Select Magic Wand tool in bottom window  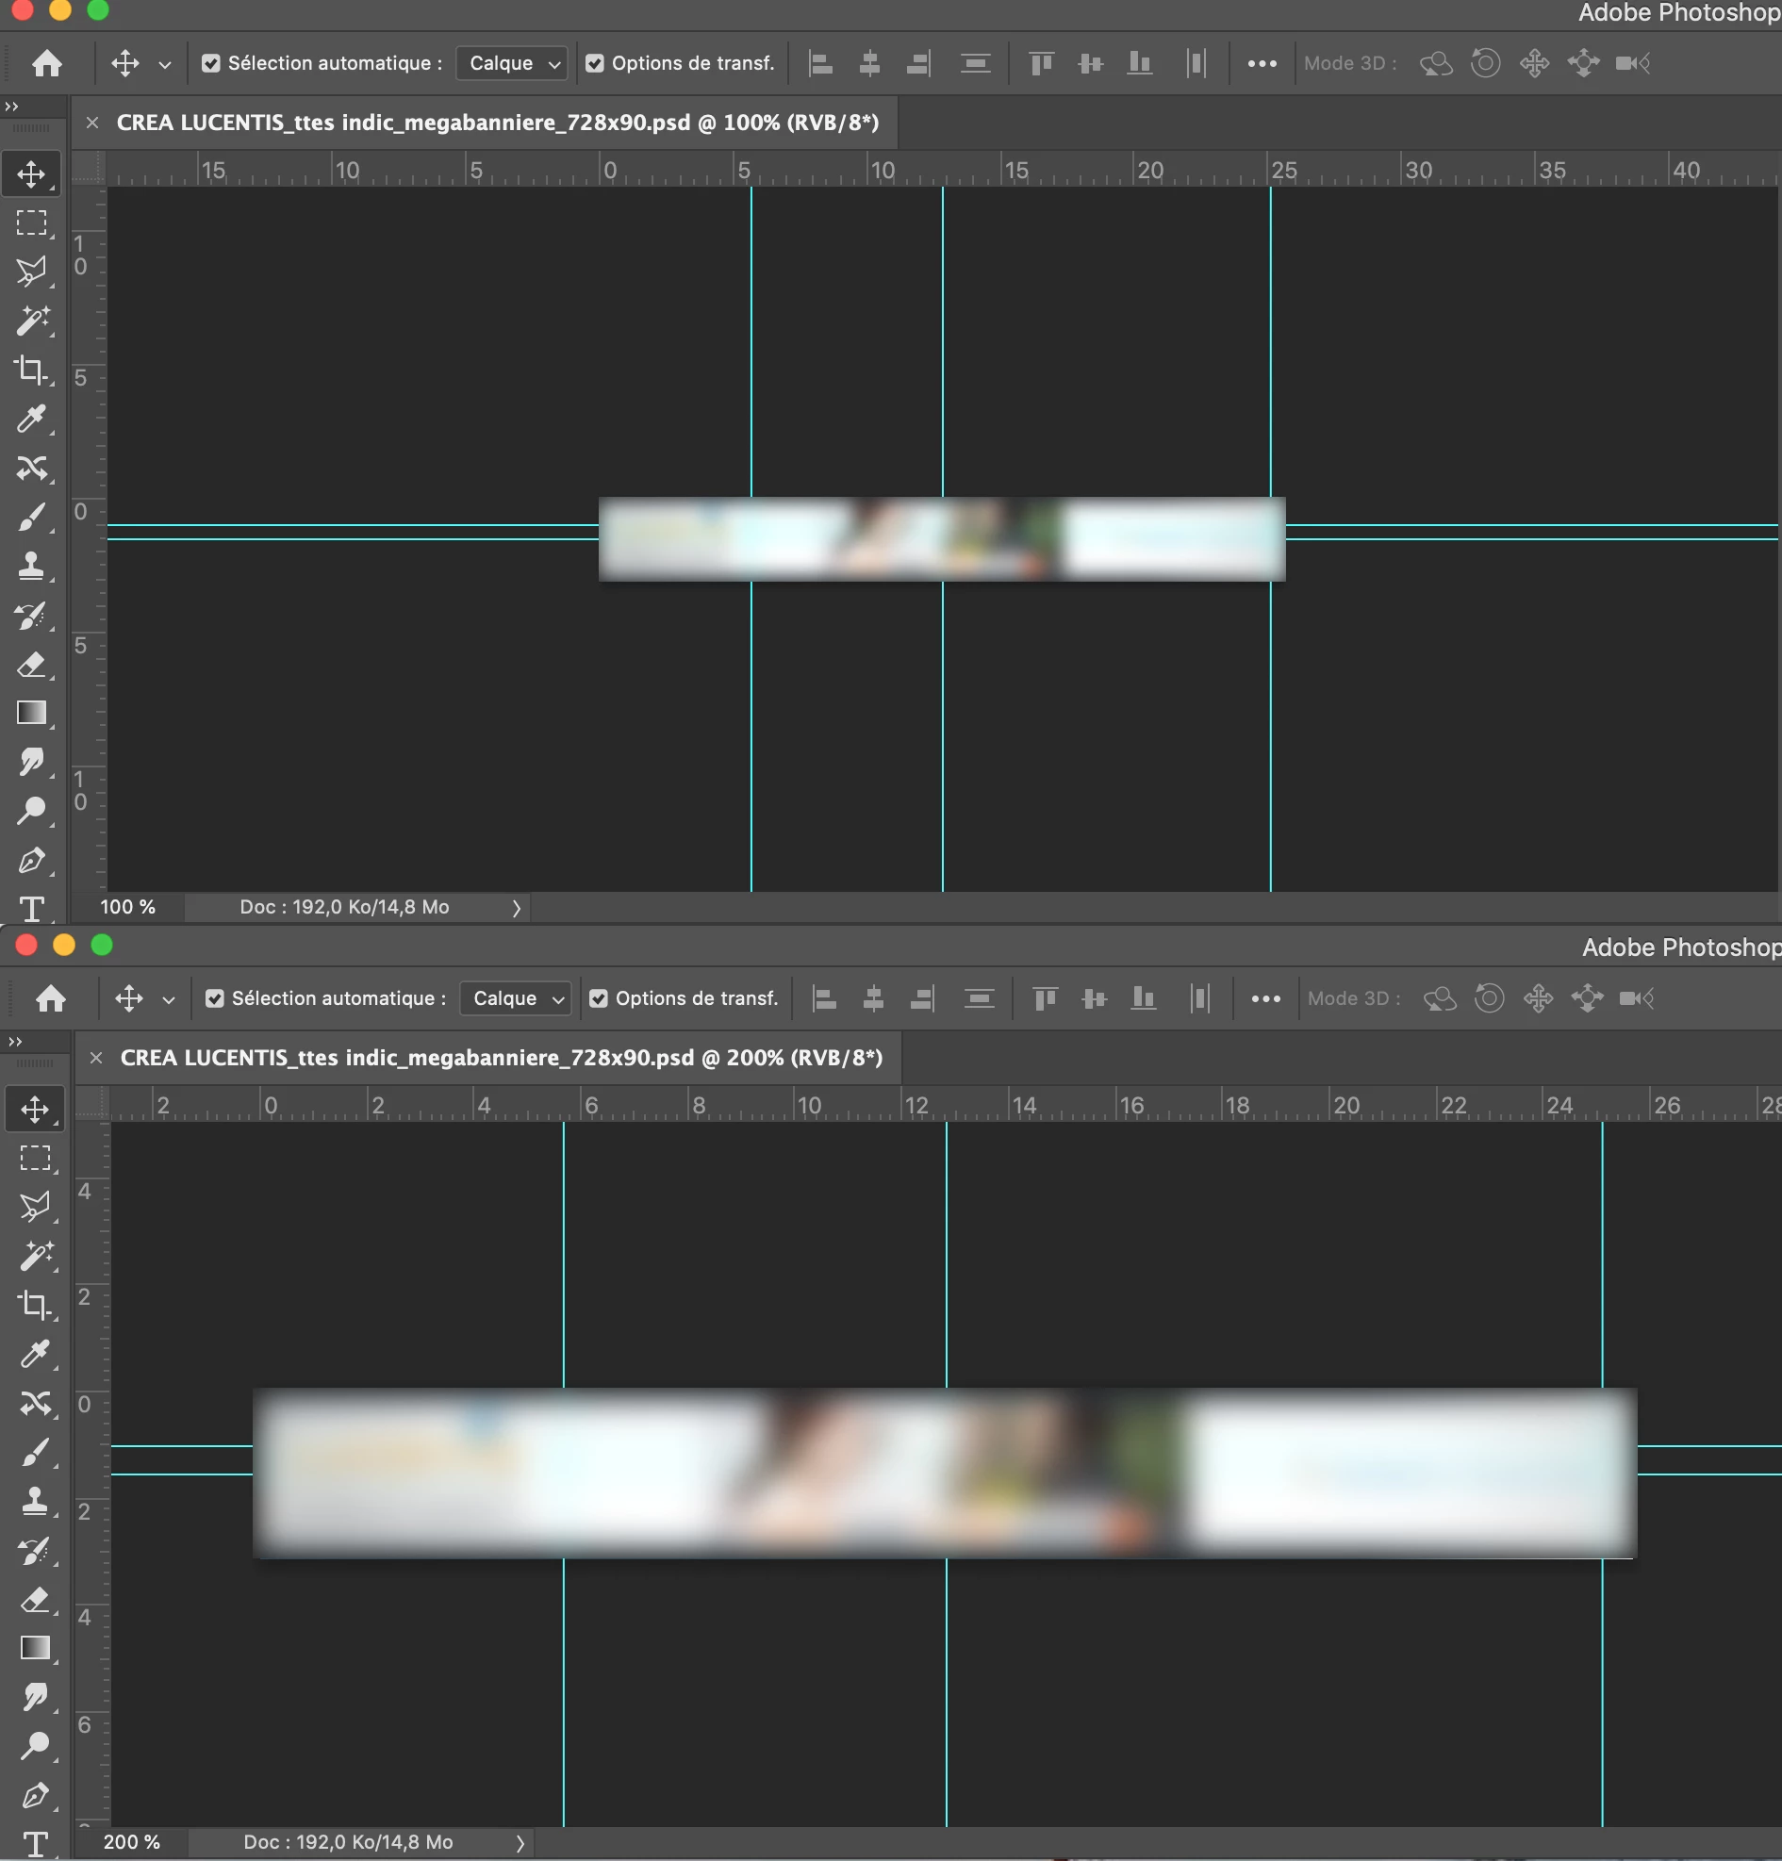point(35,1256)
